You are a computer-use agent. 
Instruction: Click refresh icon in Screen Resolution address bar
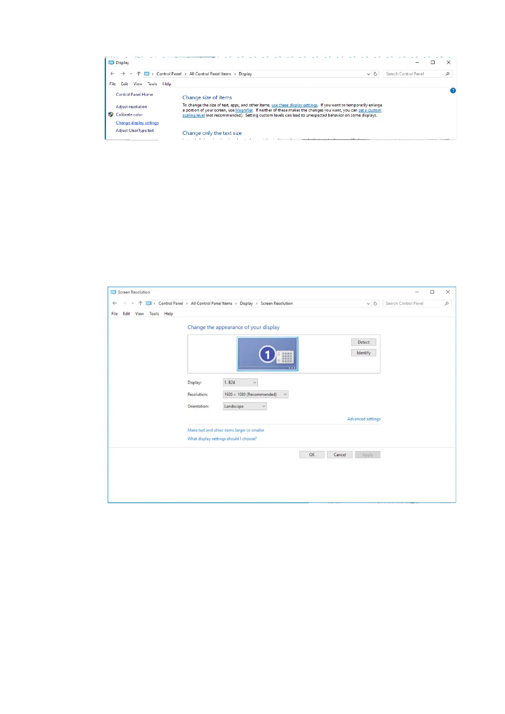pos(375,304)
